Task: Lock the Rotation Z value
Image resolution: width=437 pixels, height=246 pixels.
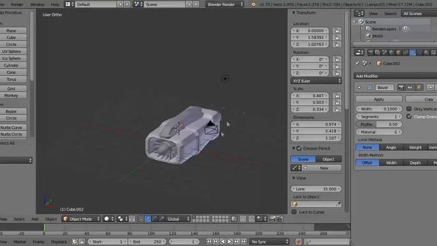Action: (337, 73)
